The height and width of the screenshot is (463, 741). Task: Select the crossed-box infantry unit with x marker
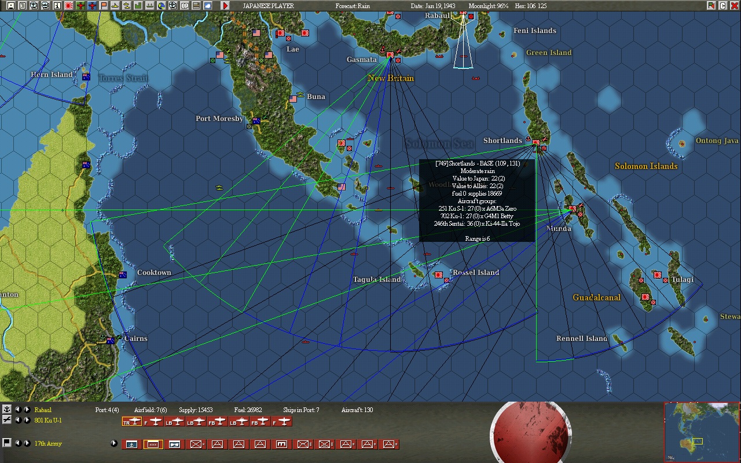[x=196, y=444]
